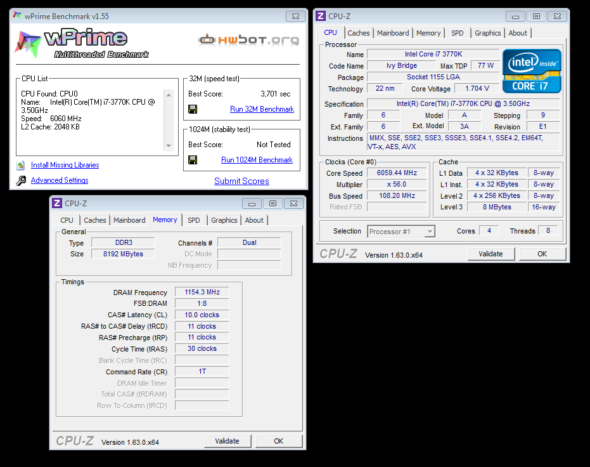Switch to Caches tab in the CPU window
This screenshot has width=590, height=467.
(358, 33)
